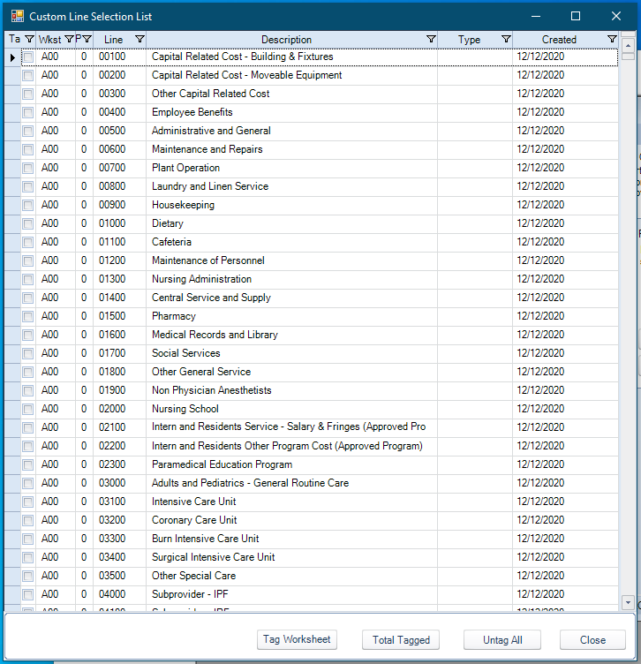This screenshot has width=641, height=664.
Task: Select 'Surgical Intensive Care Unit' cell
Action: click(x=291, y=558)
